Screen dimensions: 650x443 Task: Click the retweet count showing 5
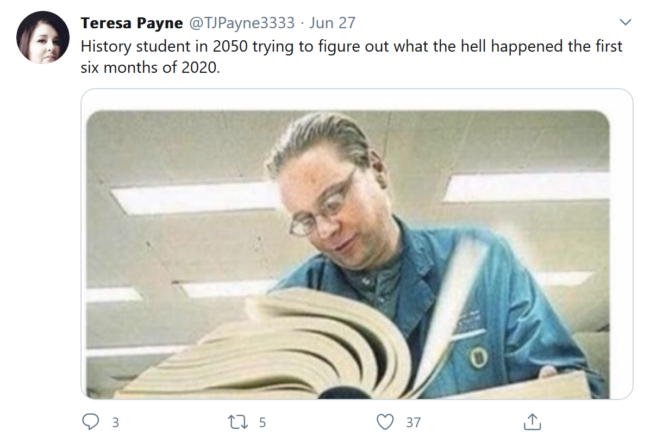click(262, 422)
